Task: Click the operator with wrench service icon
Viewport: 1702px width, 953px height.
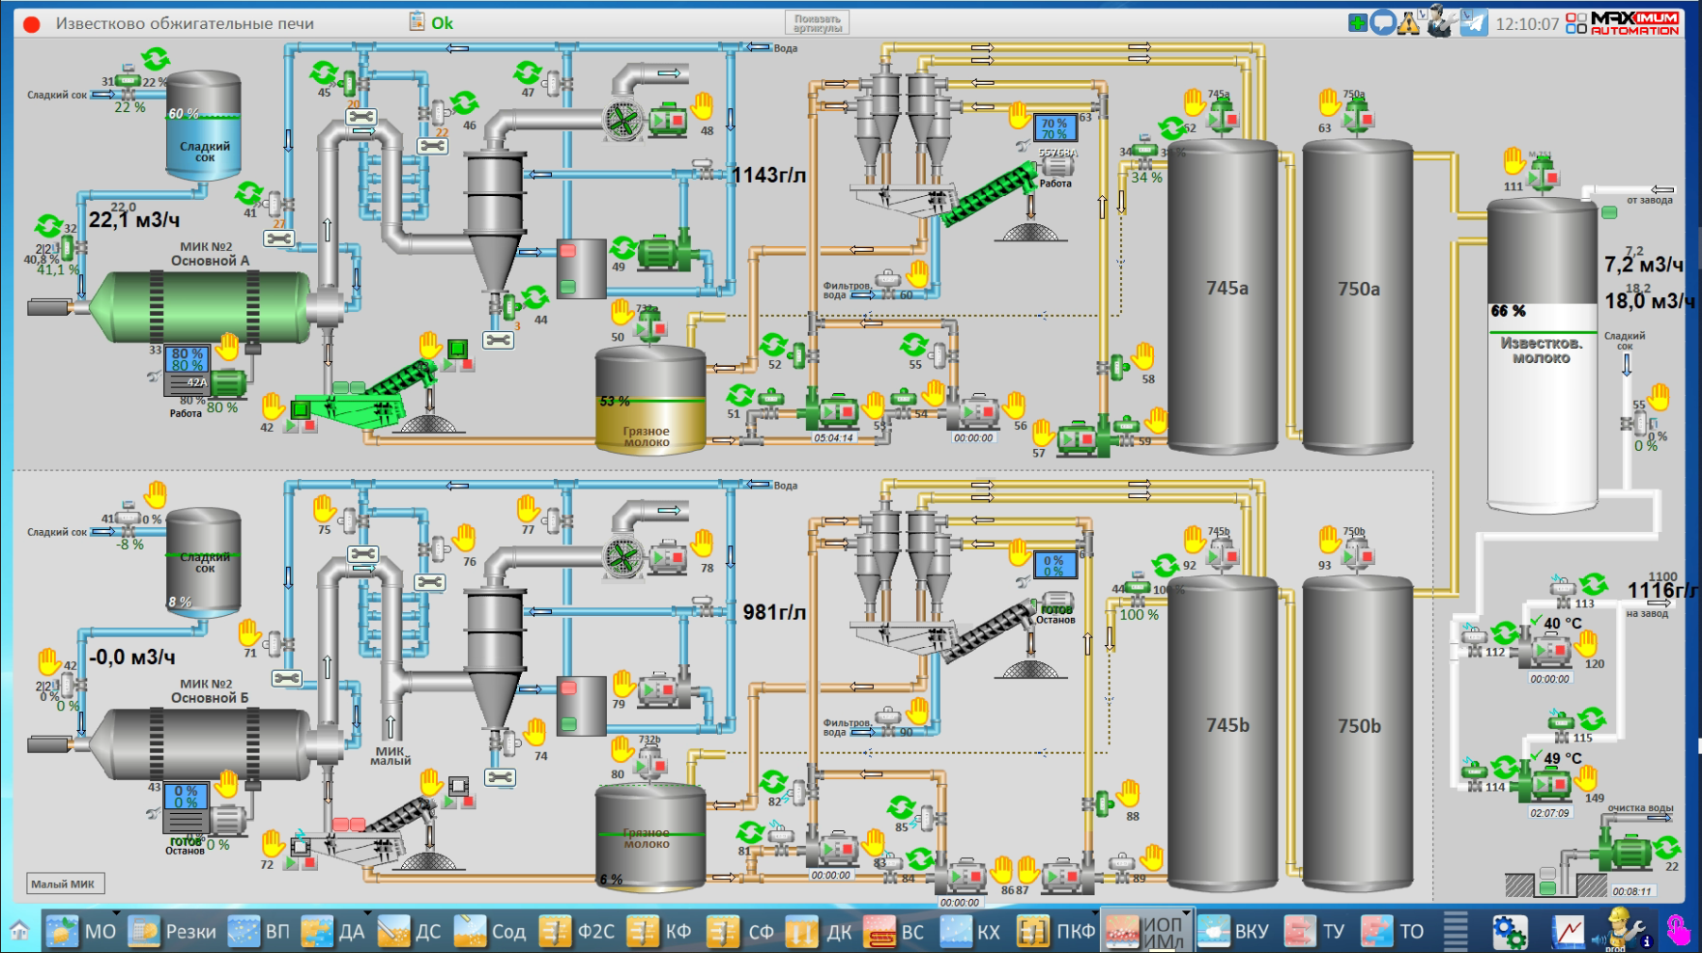Action: pyautogui.click(x=1441, y=21)
